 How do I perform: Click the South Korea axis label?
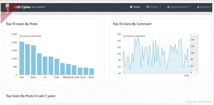pyautogui.click(x=80, y=77)
